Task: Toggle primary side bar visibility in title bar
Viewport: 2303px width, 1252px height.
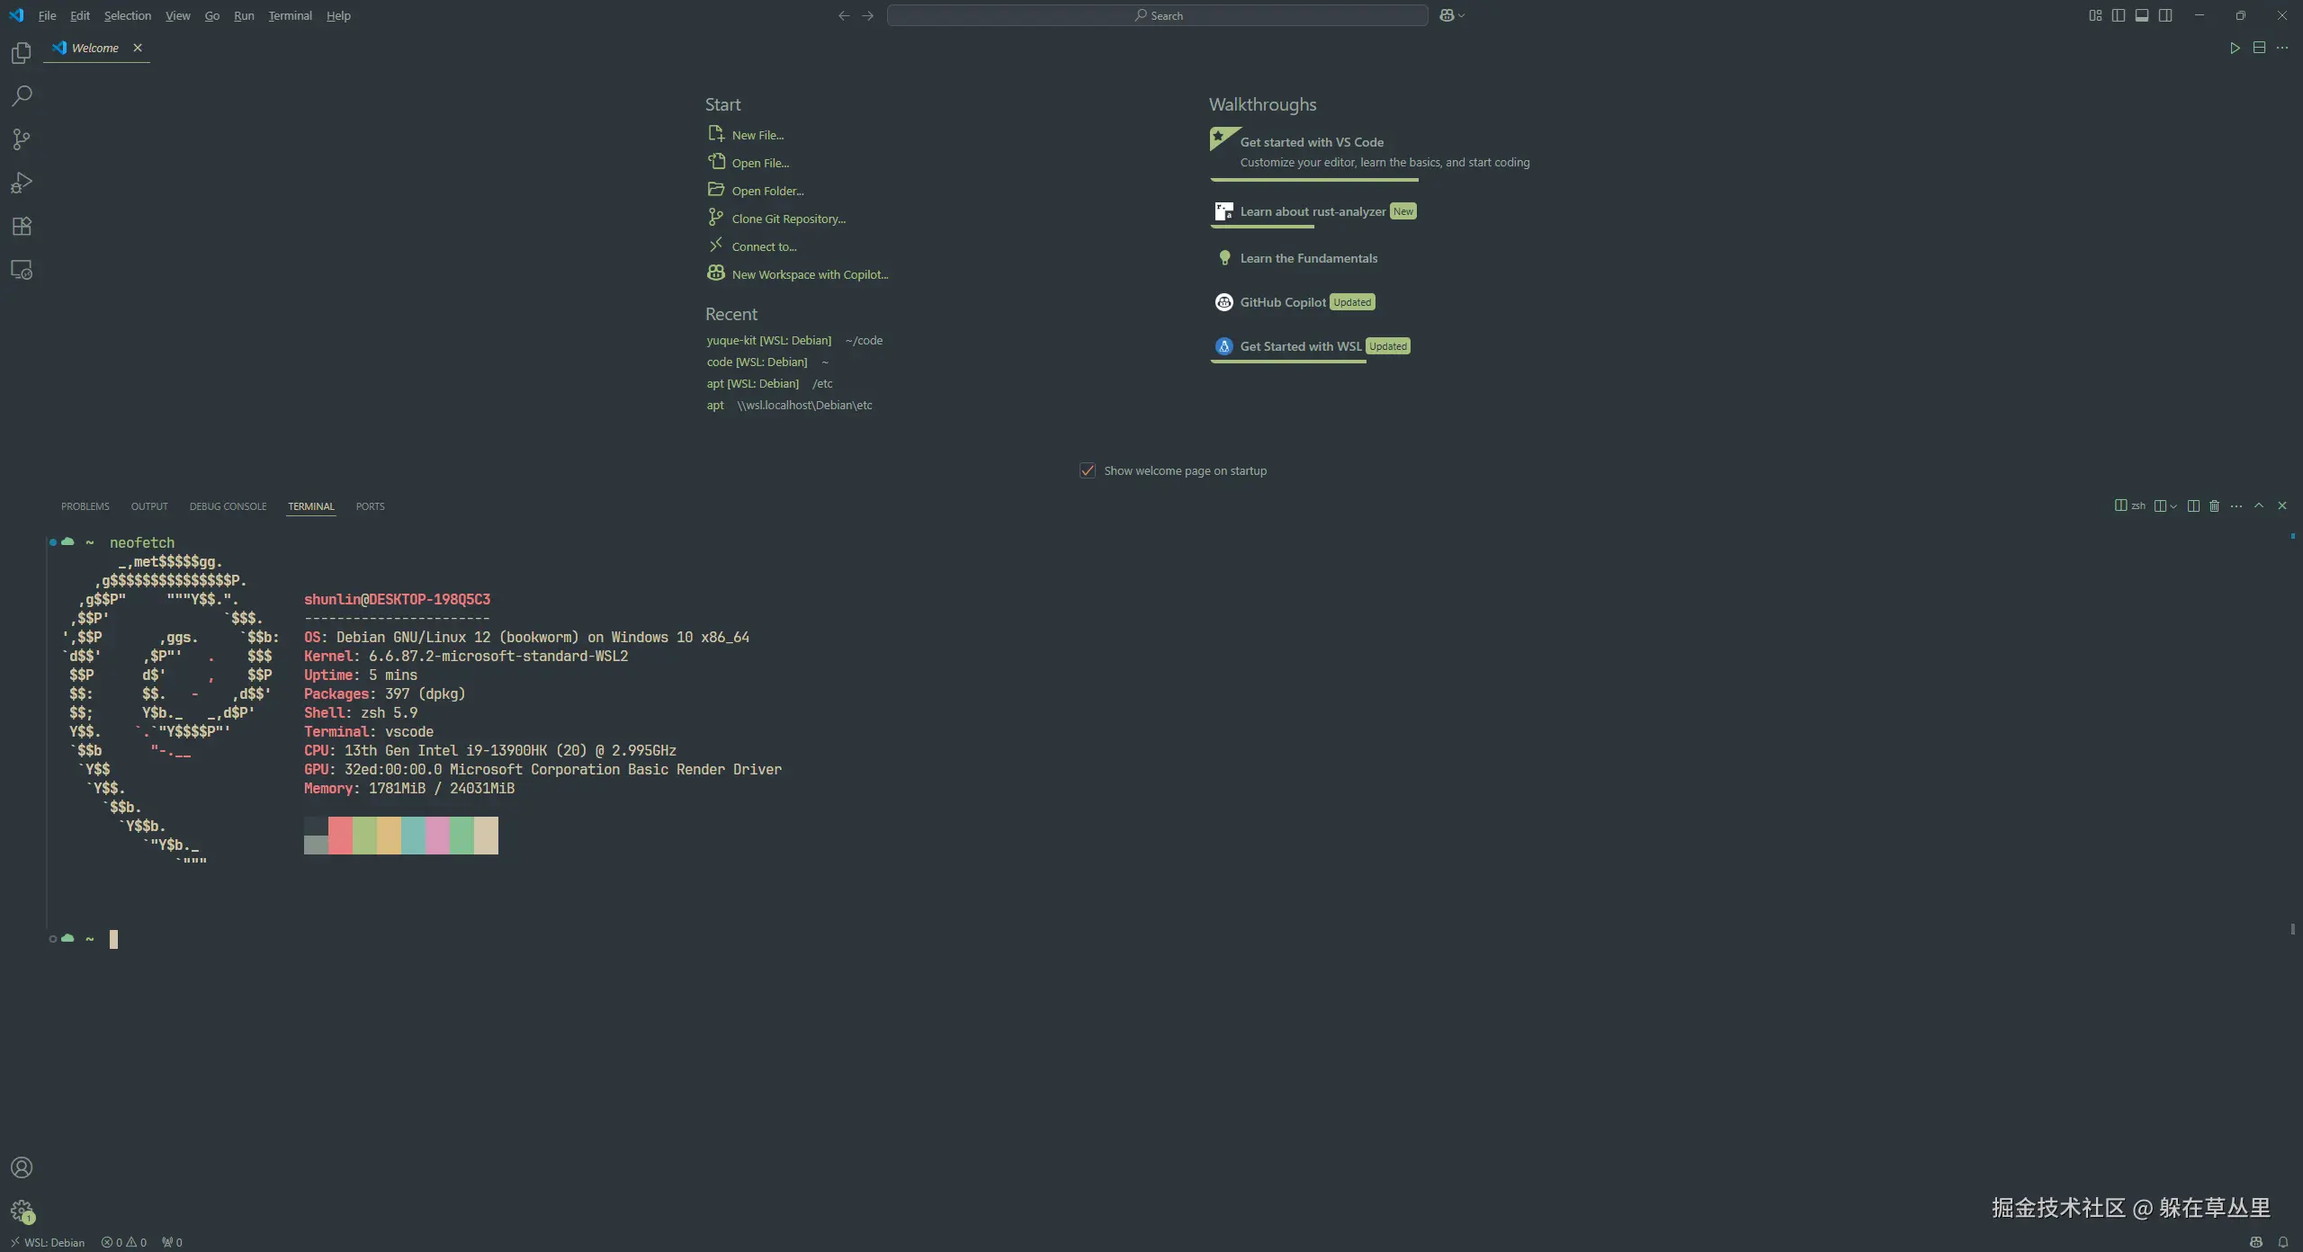Action: point(2119,15)
